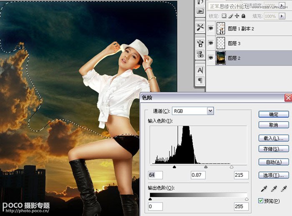Screen dimensions: 292x216
Task: Close the 色阶 Levels dialog
Action: 288,98
